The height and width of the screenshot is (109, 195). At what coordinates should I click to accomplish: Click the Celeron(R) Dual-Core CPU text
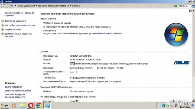click(x=82, y=68)
